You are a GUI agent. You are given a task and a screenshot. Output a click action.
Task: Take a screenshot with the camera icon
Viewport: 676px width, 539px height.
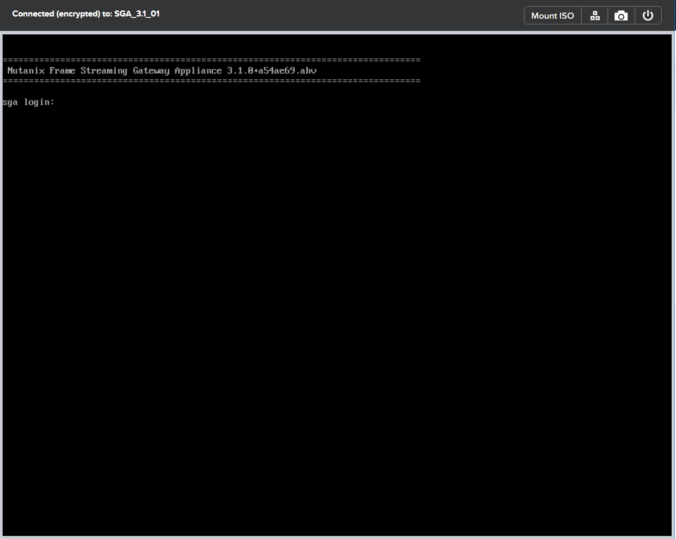coord(621,15)
